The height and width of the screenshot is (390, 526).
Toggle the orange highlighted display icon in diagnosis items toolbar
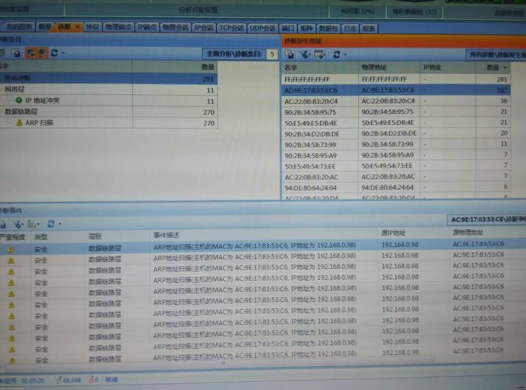[x=43, y=53]
